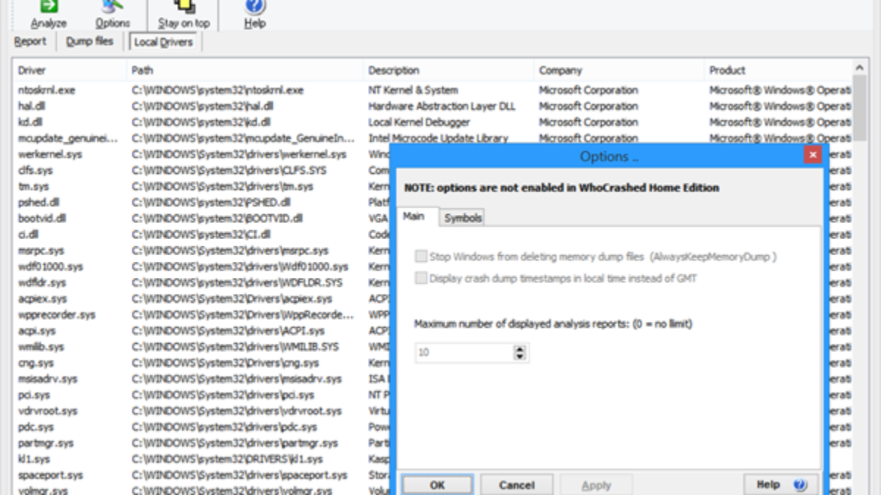The height and width of the screenshot is (495, 881).
Task: Sort by the Company column header
Action: pyautogui.click(x=619, y=70)
